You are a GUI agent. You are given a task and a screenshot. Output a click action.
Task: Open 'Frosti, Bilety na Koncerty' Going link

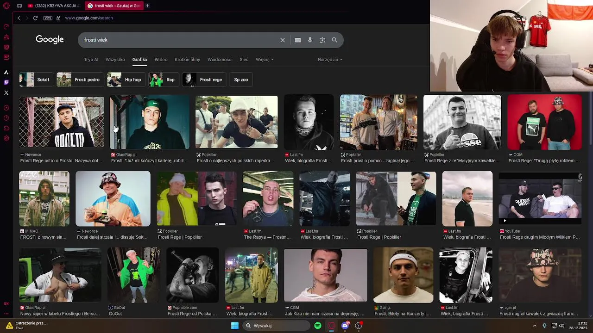[x=403, y=314]
